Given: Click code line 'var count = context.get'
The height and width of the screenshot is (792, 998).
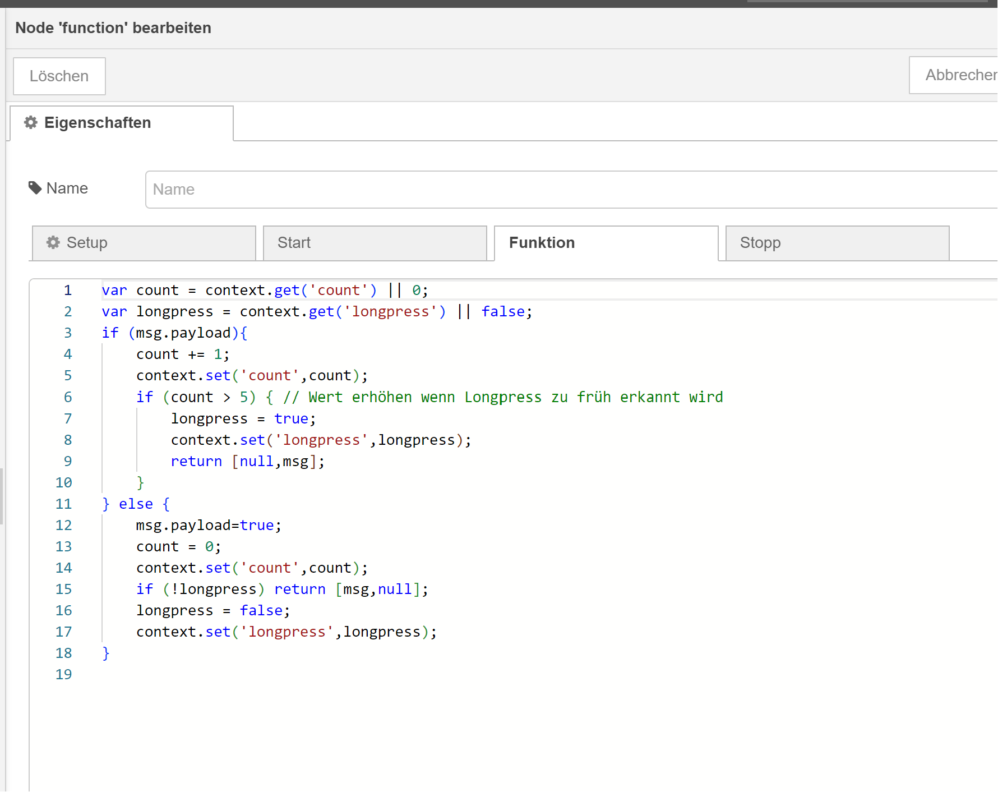Looking at the screenshot, I should [x=265, y=291].
